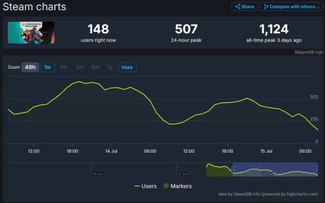Click the 10 Jul navigator marker
The image size is (325, 203).
tap(97, 174)
